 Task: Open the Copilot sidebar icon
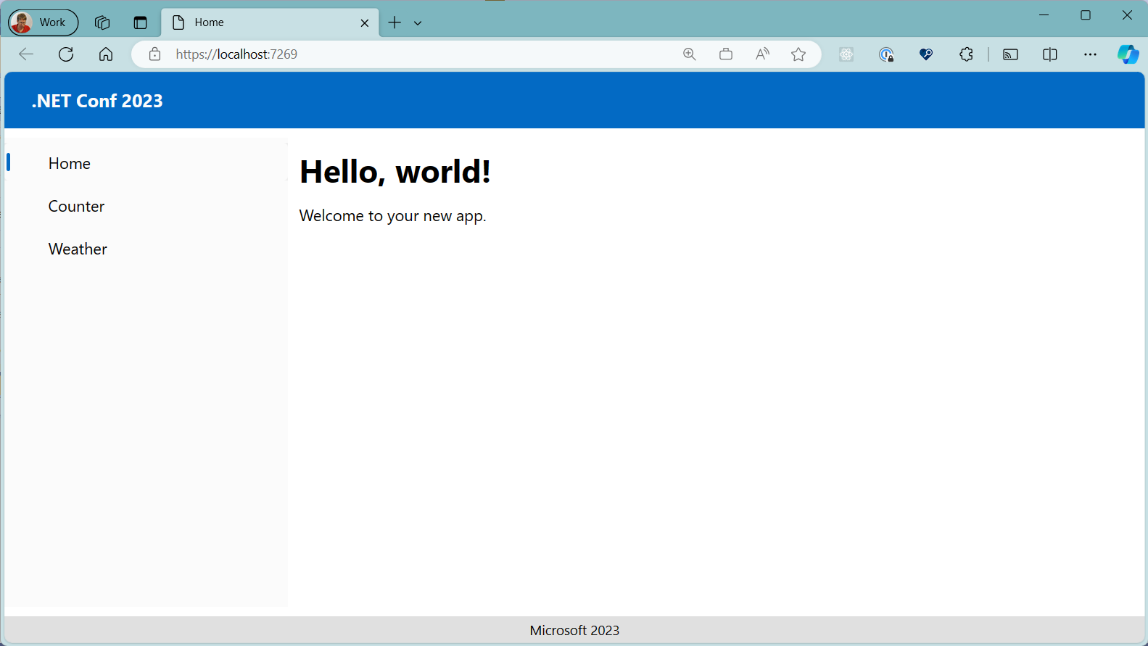[1128, 54]
